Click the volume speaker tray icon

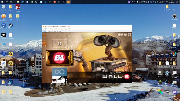tap(164, 2)
